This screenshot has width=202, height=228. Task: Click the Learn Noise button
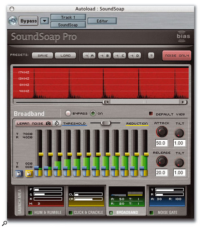pyautogui.click(x=34, y=123)
